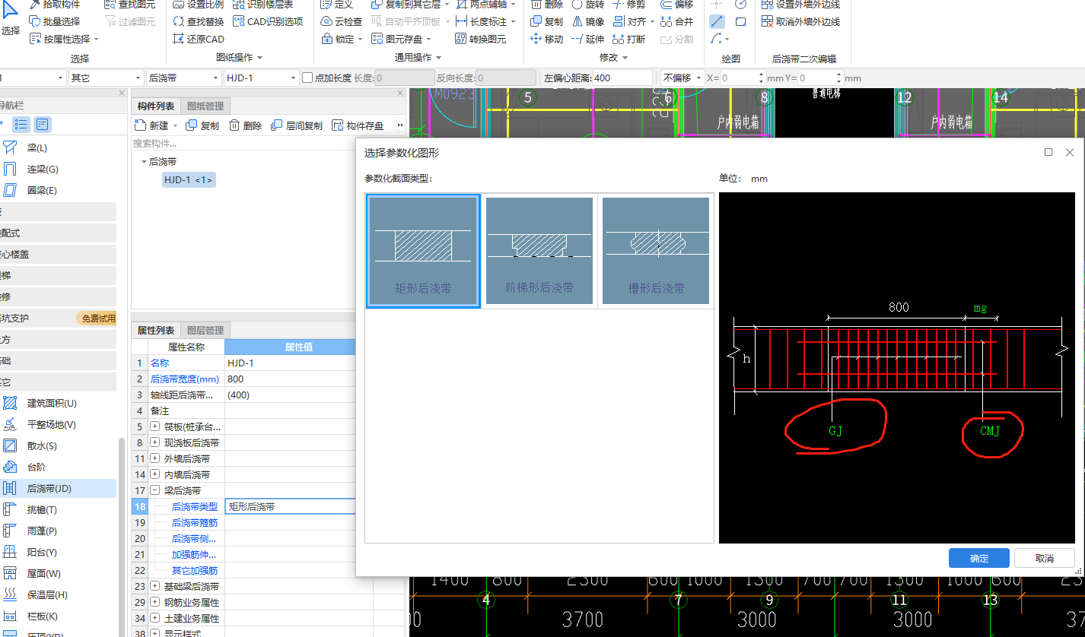The image size is (1085, 637).
Task: Choose the 矩形后浇带 section thumbnail
Action: pyautogui.click(x=423, y=251)
